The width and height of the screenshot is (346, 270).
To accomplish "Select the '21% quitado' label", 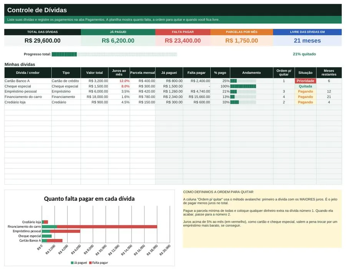I will click(x=304, y=54).
